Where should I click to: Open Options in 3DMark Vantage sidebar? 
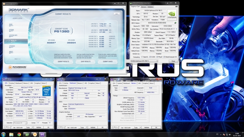pos(11,30)
